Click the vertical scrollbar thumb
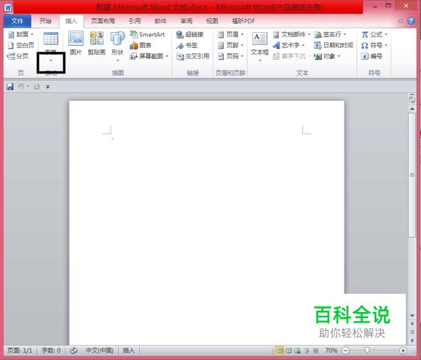 412,175
